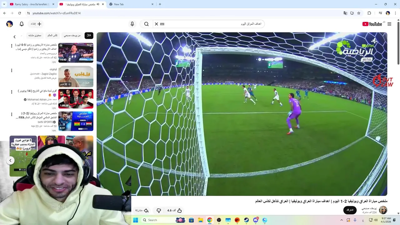
Task: Open the مافيا 1:09:28 video thumbnail
Action: click(x=76, y=99)
